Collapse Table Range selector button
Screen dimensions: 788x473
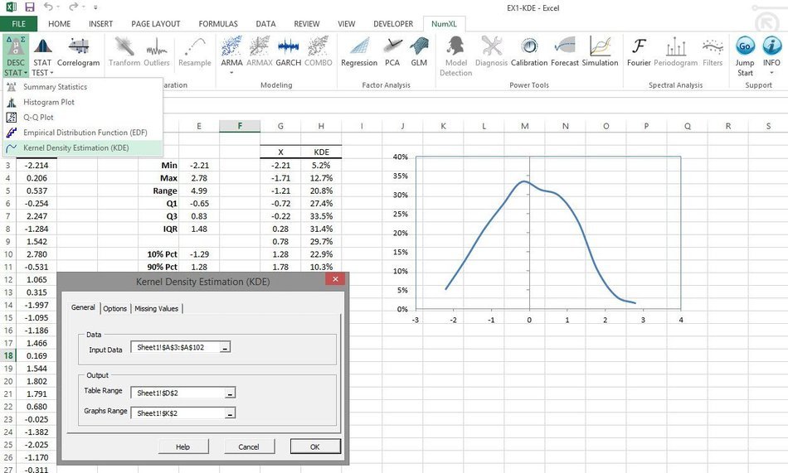click(x=230, y=393)
